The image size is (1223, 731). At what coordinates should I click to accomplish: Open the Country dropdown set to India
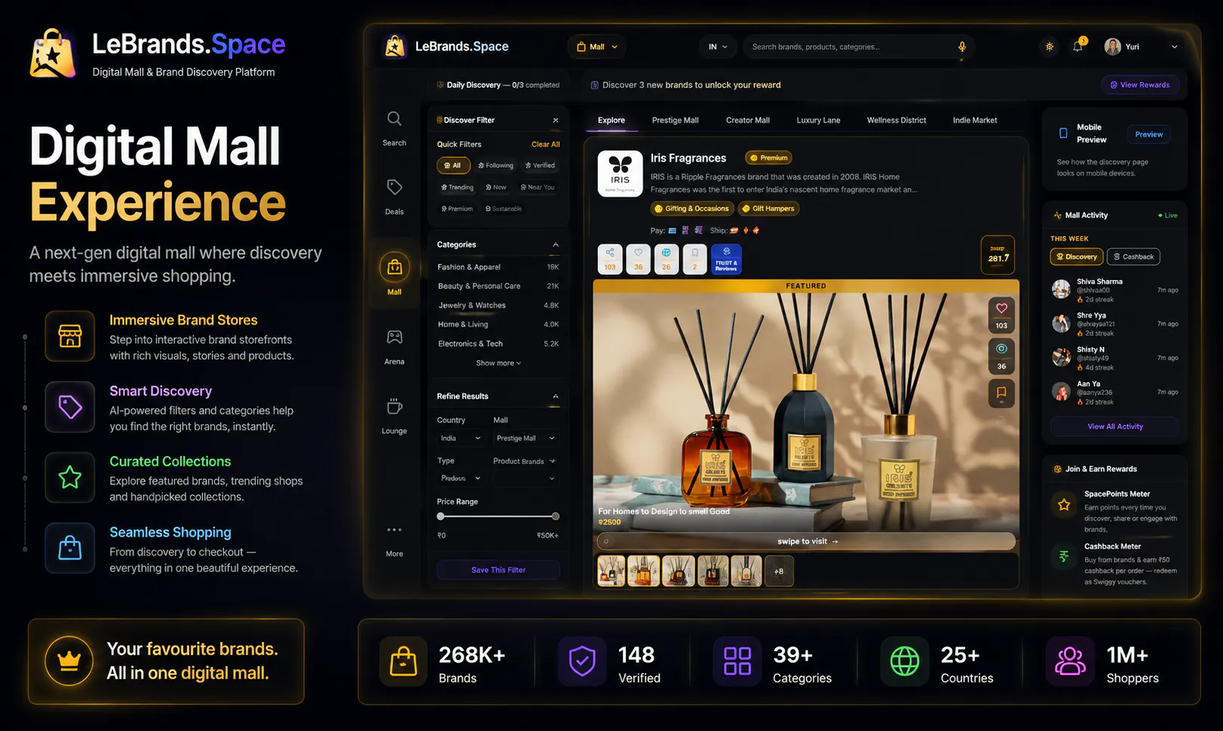(x=461, y=438)
